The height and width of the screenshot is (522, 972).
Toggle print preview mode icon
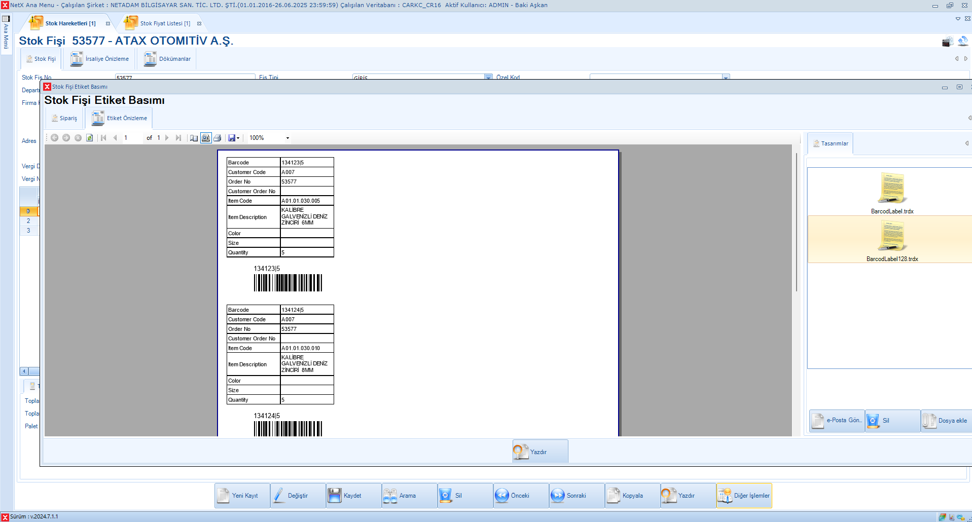click(206, 138)
